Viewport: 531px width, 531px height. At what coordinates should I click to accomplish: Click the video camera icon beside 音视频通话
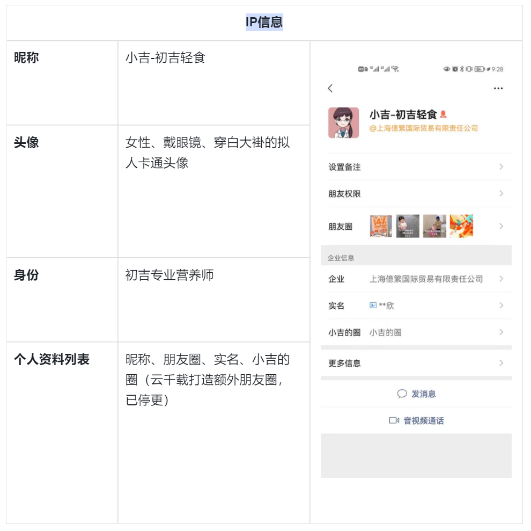(394, 420)
